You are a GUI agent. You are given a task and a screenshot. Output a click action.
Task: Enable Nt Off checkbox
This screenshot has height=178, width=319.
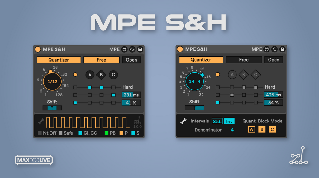tap(40, 133)
